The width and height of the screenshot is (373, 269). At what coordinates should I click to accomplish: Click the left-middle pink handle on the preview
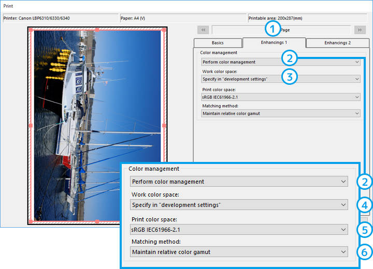tap(31, 126)
